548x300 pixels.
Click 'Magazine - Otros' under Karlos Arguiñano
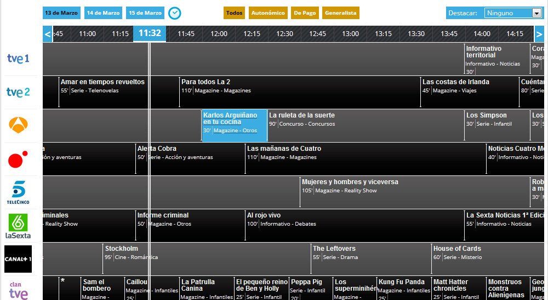235,131
